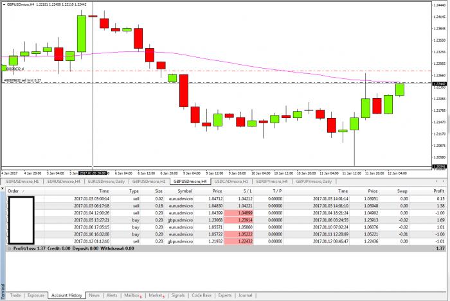Select the Account History tab

click(67, 295)
